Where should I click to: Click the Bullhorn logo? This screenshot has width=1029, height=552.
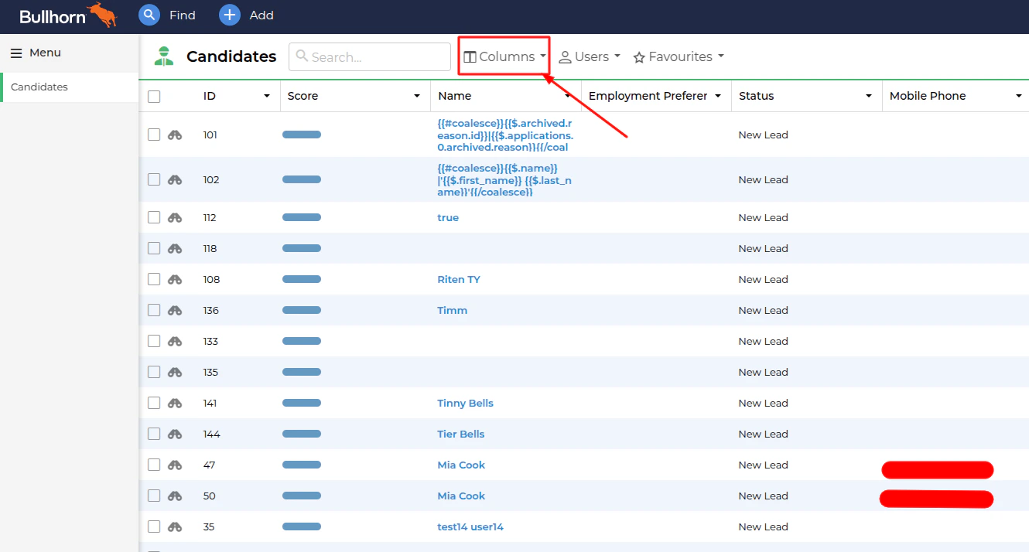(67, 15)
